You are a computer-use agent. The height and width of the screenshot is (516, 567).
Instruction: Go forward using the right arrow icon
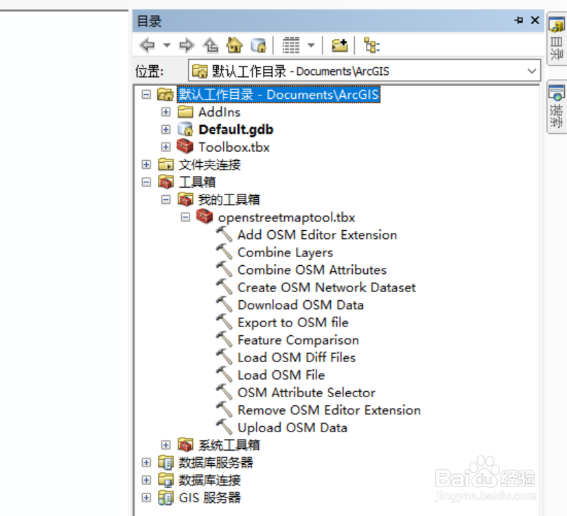point(187,45)
